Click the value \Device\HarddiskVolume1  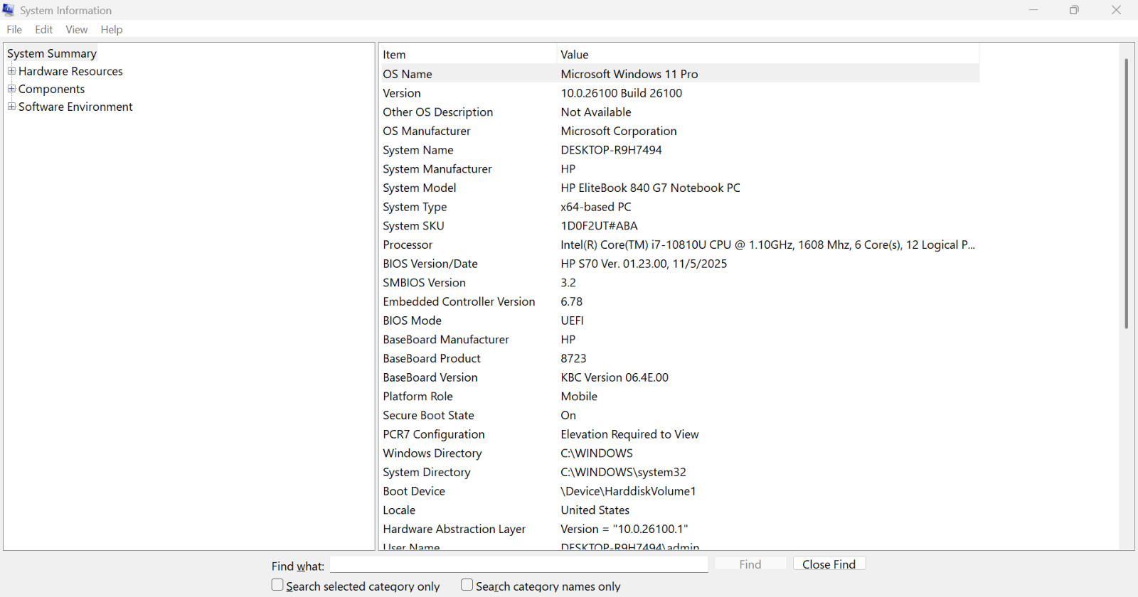pyautogui.click(x=629, y=491)
